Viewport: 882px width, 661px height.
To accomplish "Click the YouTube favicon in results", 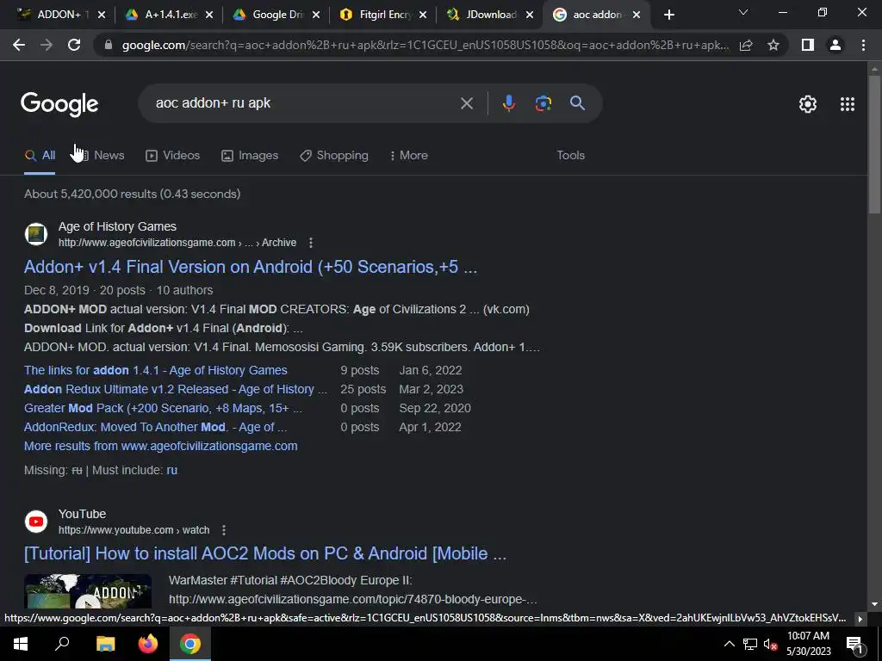I will [36, 521].
